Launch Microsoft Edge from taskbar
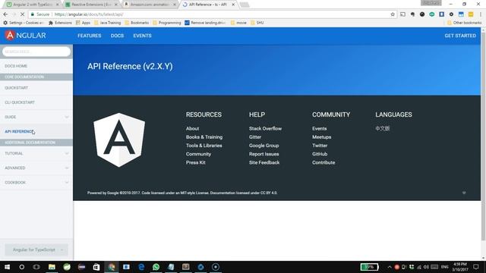This screenshot has width=486, height=273. [141, 267]
